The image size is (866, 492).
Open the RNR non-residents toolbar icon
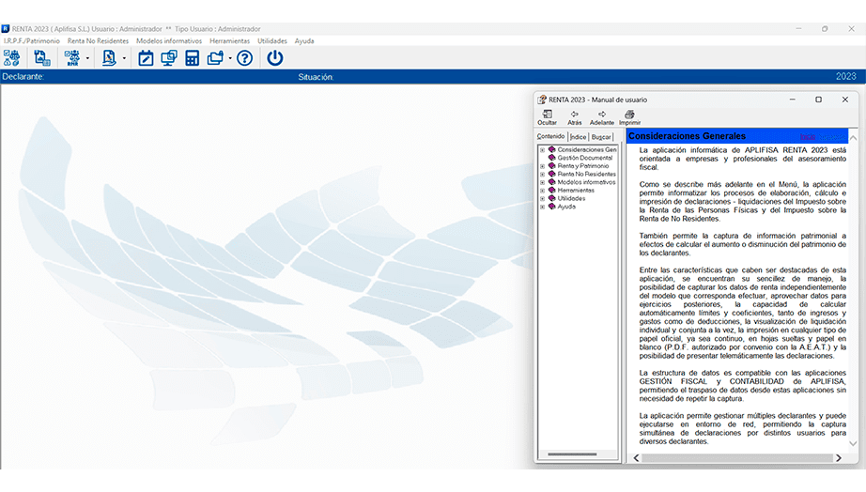(72, 58)
